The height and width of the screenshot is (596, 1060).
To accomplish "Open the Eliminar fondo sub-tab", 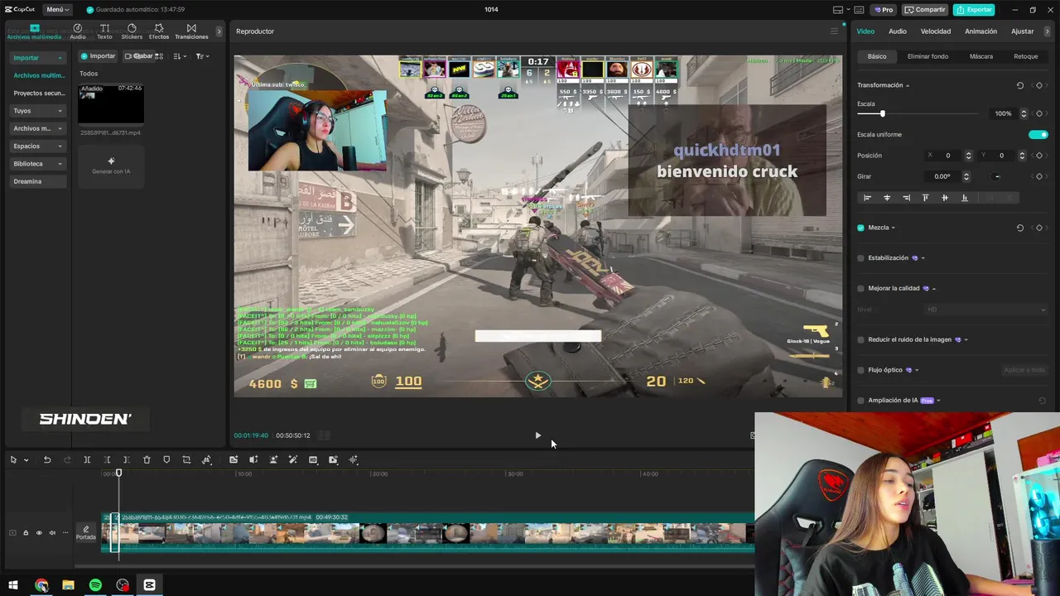I will tap(927, 56).
